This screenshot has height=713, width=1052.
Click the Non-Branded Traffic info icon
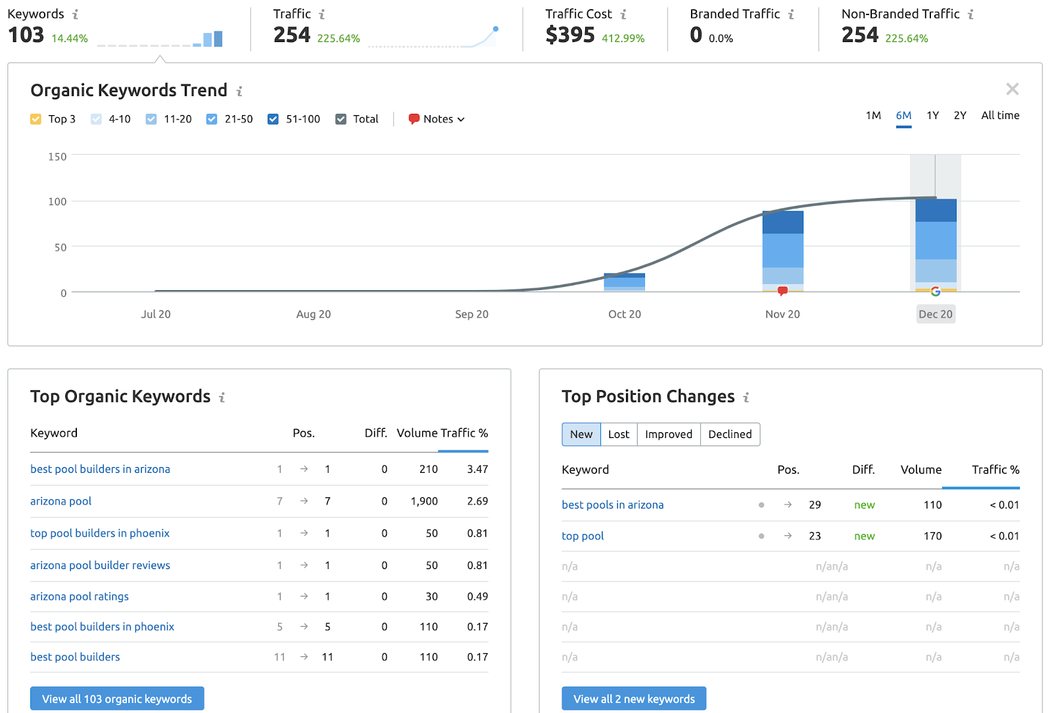click(970, 14)
